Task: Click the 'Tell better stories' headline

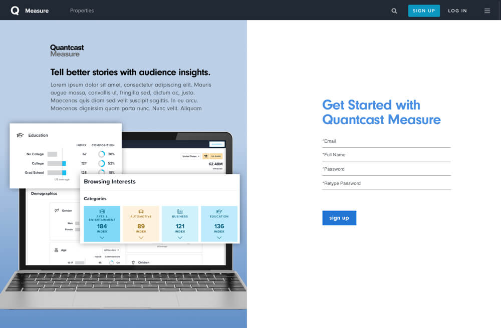Action: [x=130, y=73]
